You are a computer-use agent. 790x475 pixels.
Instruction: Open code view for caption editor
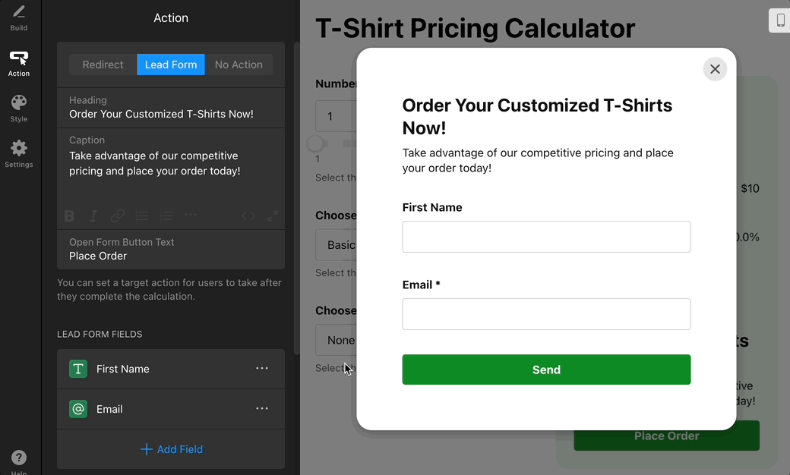point(248,216)
